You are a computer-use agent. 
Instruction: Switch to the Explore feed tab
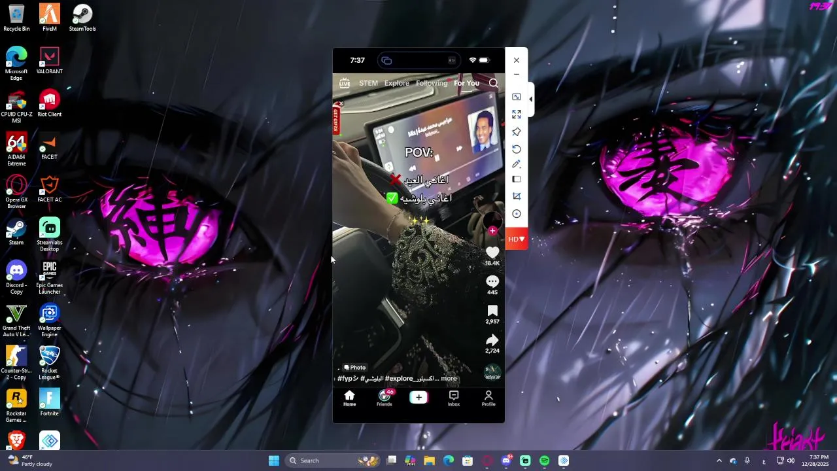tap(397, 83)
